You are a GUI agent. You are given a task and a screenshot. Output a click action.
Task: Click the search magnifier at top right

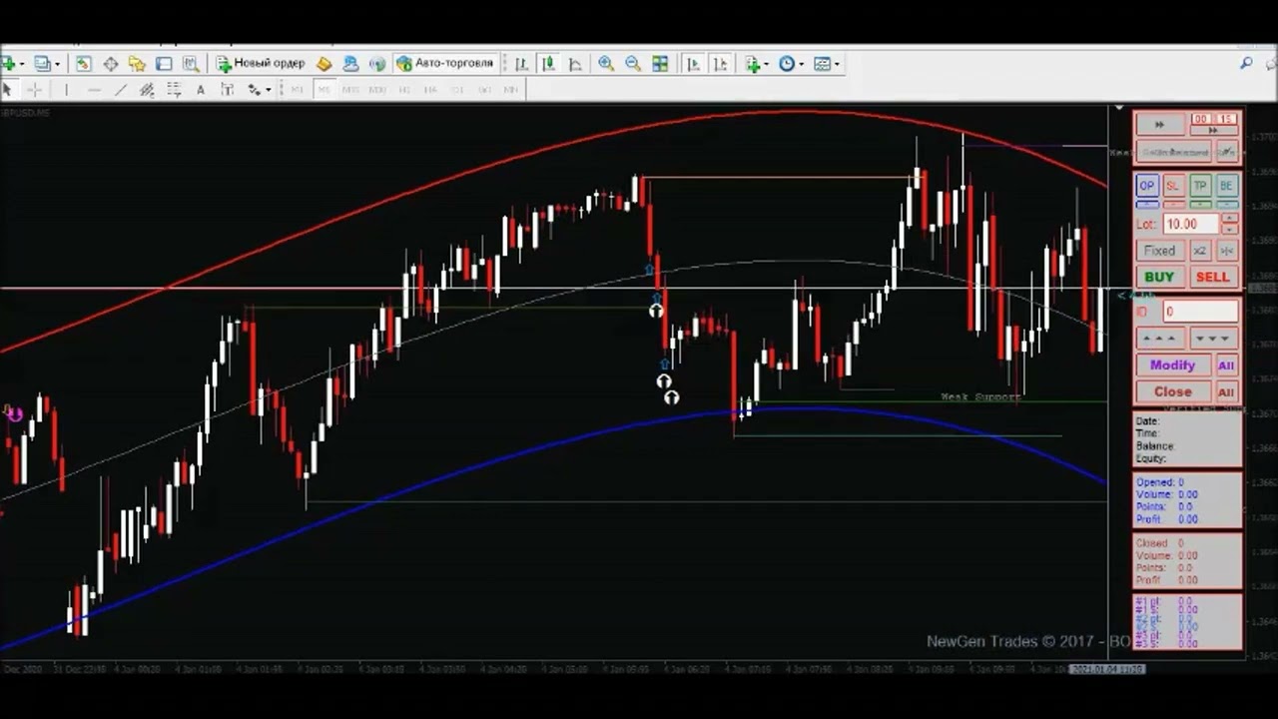click(x=1246, y=63)
